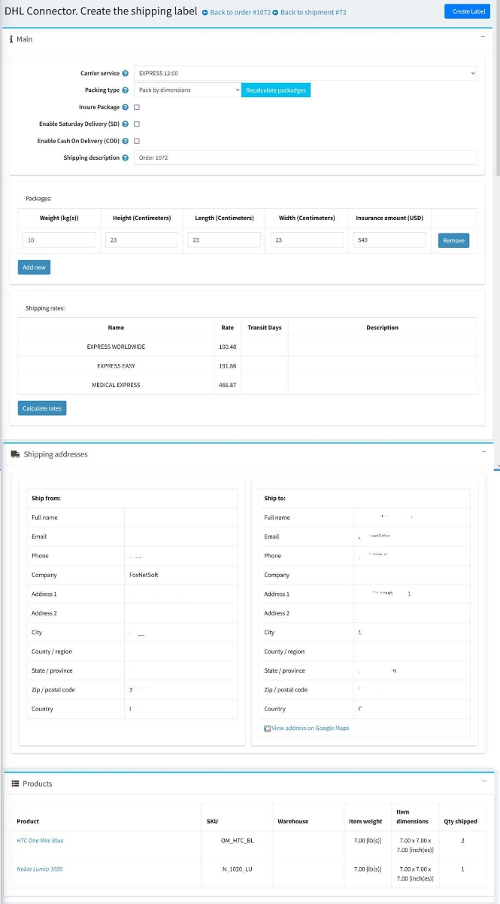Click the truck icon beside Shipping addresses
500x904 pixels.
(16, 454)
